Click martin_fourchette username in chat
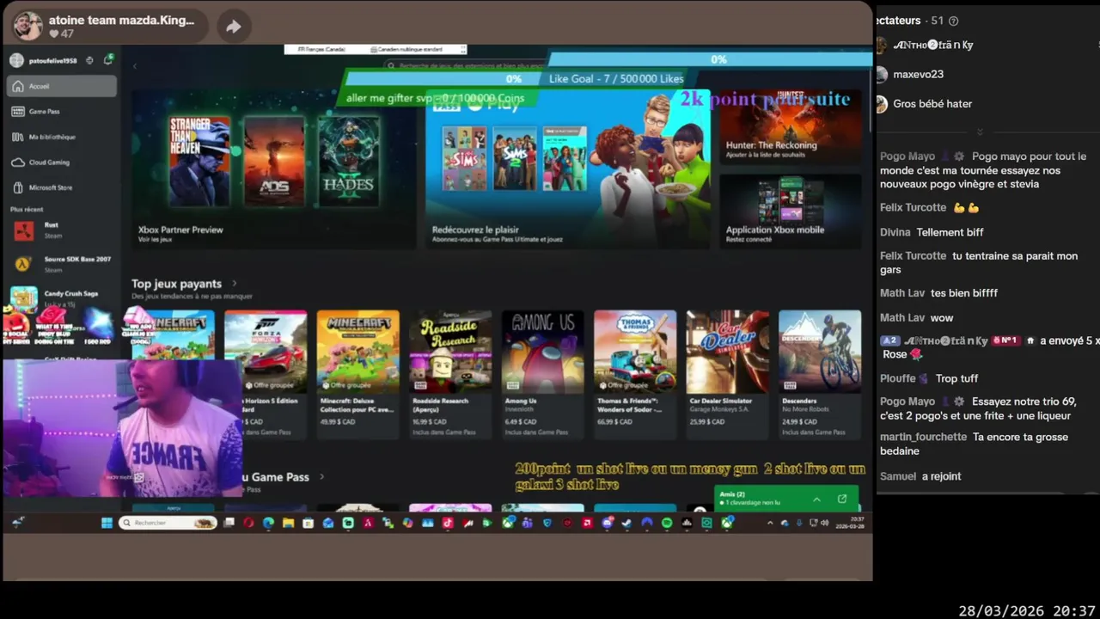This screenshot has height=619, width=1100. 923,437
